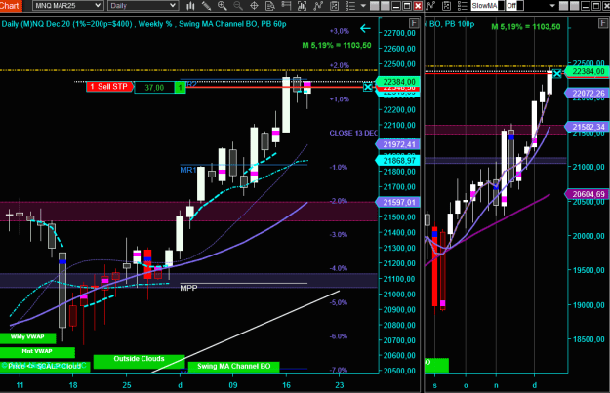Open the Daily interval dropdown

[142, 6]
